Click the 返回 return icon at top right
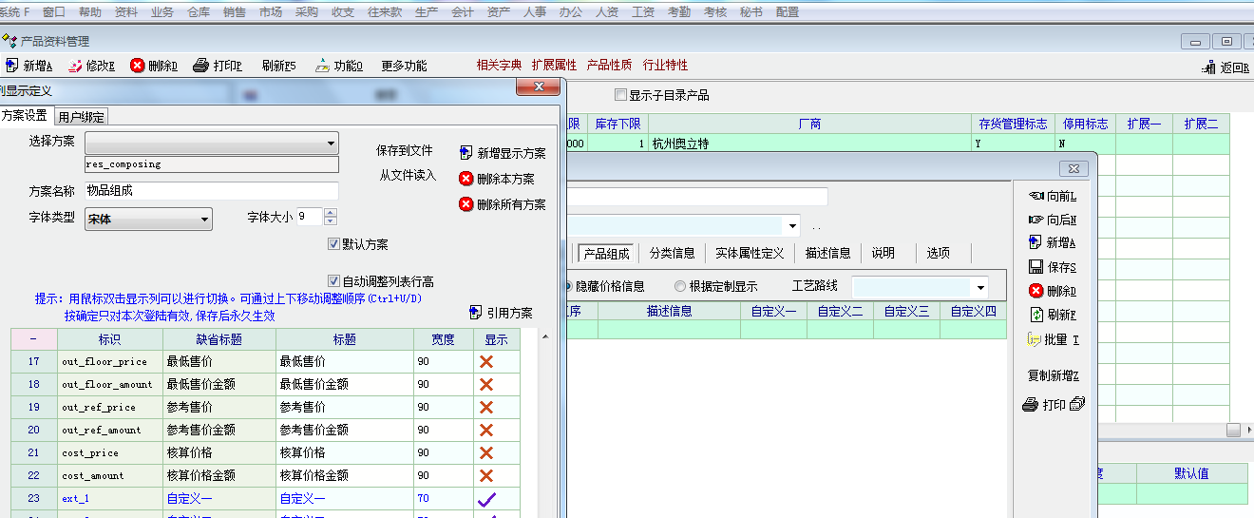 [1209, 67]
